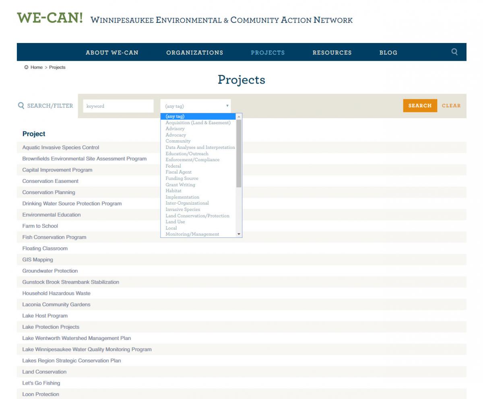Open the Household Hazardous Waste project
This screenshot has width=483, height=399.
pos(56,293)
